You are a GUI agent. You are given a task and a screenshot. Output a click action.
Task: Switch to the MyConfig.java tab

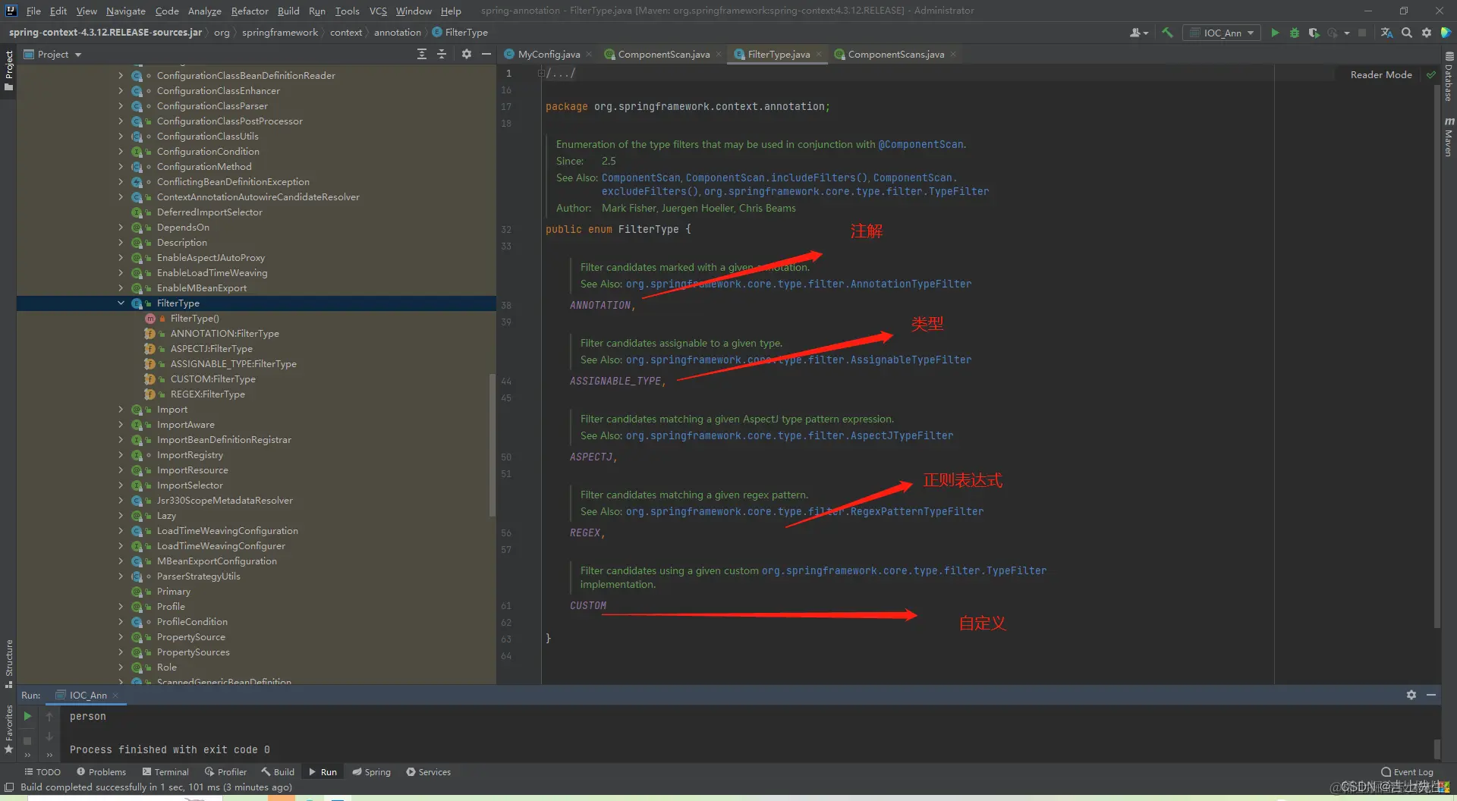549,54
